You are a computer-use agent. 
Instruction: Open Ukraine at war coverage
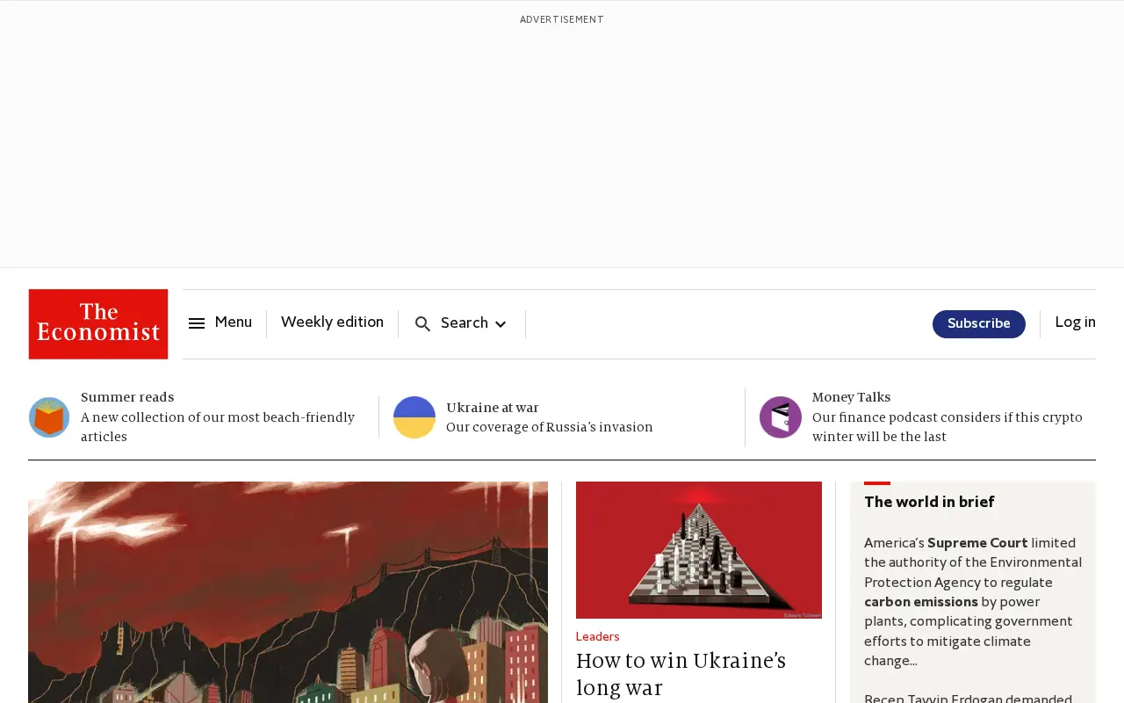click(493, 408)
